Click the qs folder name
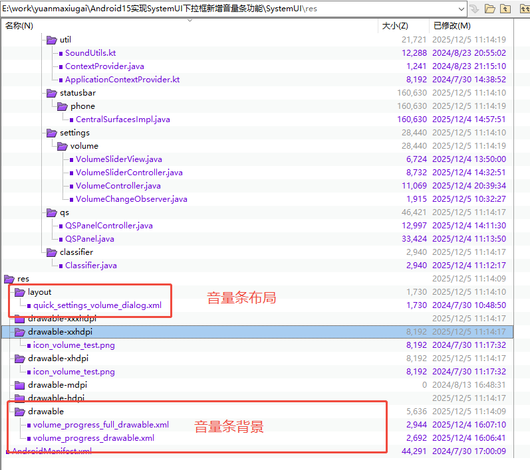 [65, 212]
